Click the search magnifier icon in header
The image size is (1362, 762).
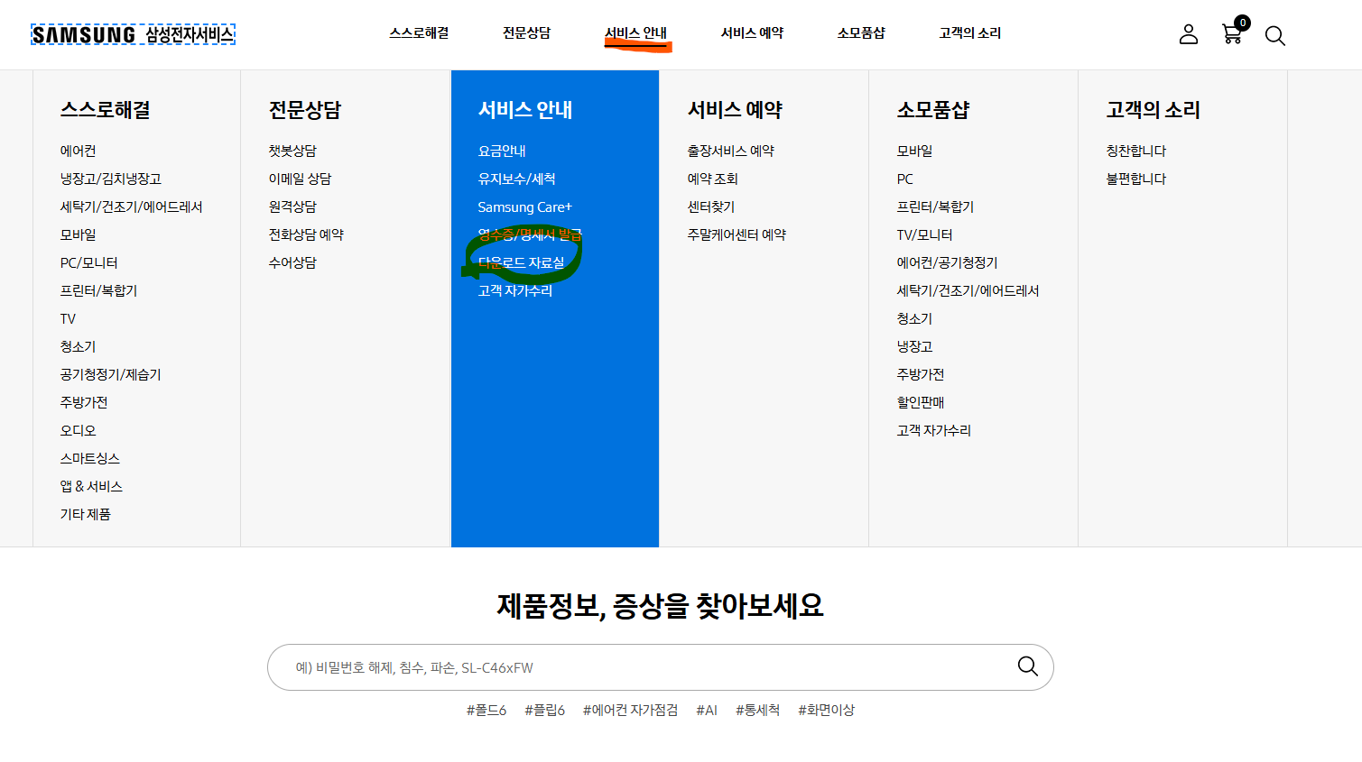(1274, 36)
